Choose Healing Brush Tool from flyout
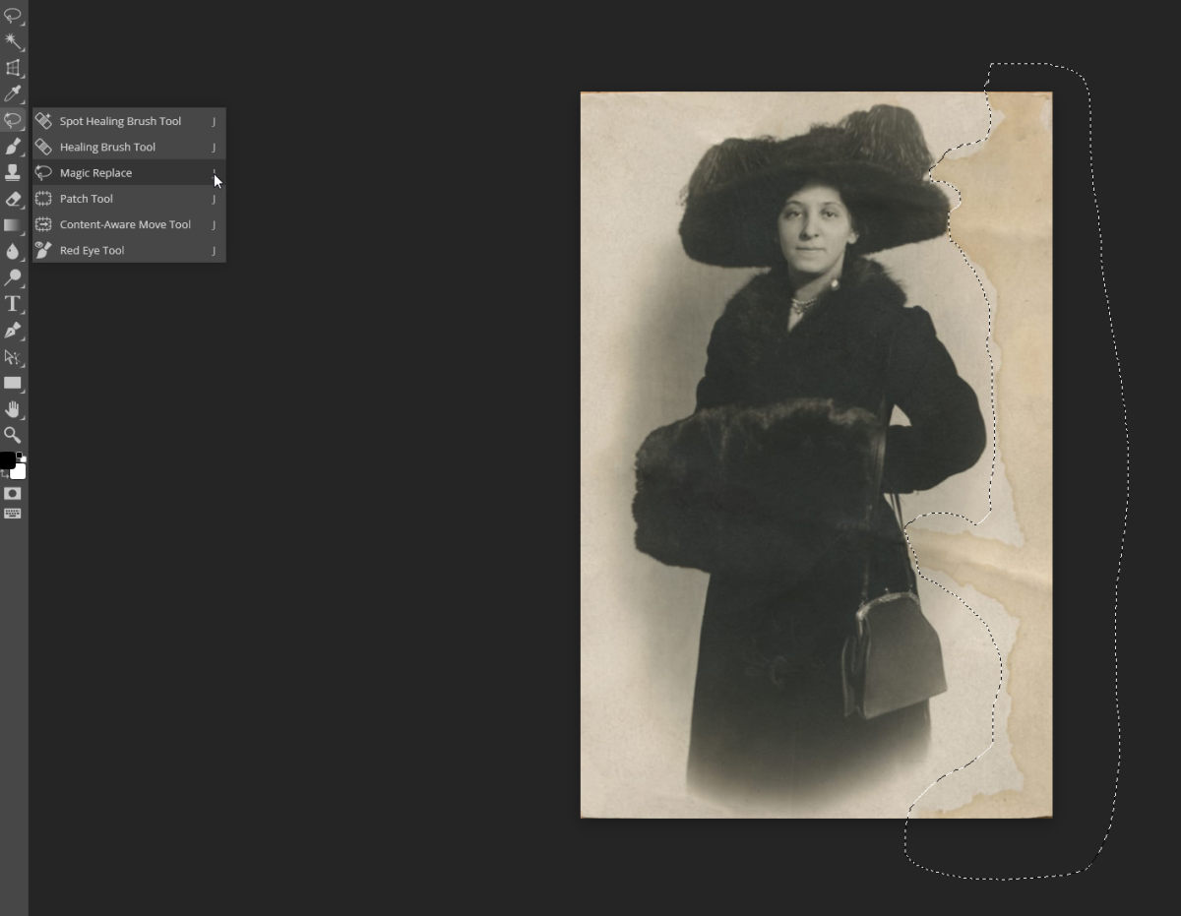Viewport: 1181px width, 916px height. pos(129,147)
